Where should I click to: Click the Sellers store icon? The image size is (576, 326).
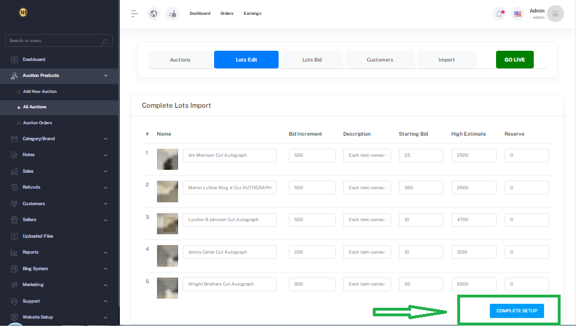point(14,220)
